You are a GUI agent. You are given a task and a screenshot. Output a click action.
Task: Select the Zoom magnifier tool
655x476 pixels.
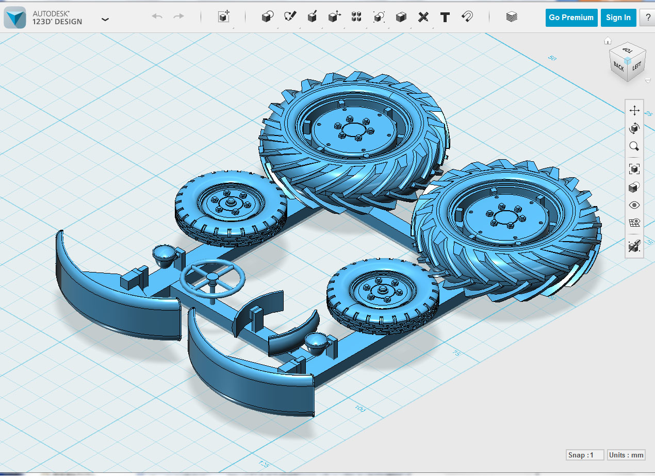pos(634,146)
